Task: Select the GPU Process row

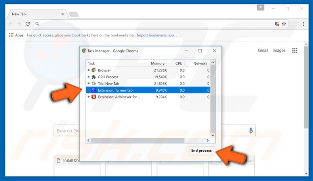Action: (x=148, y=77)
